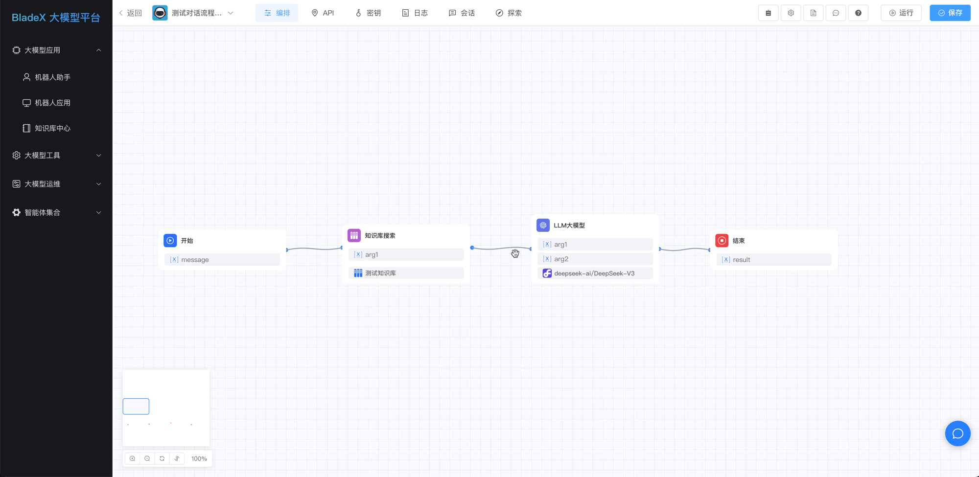Reset canvas view with the refresh icon

pos(162,458)
